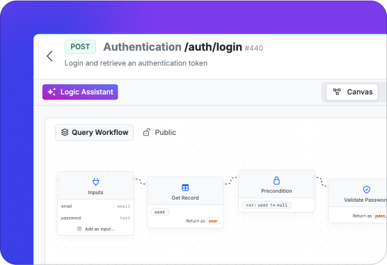Click the sparkle icon on Logic Assistant

coord(52,92)
